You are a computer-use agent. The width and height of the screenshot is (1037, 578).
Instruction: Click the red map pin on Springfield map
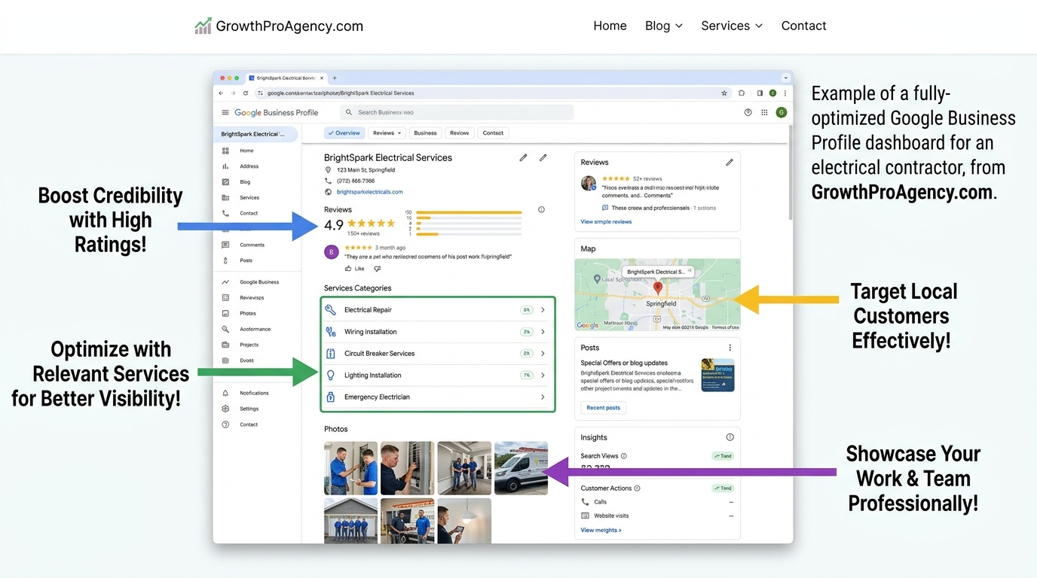click(657, 287)
